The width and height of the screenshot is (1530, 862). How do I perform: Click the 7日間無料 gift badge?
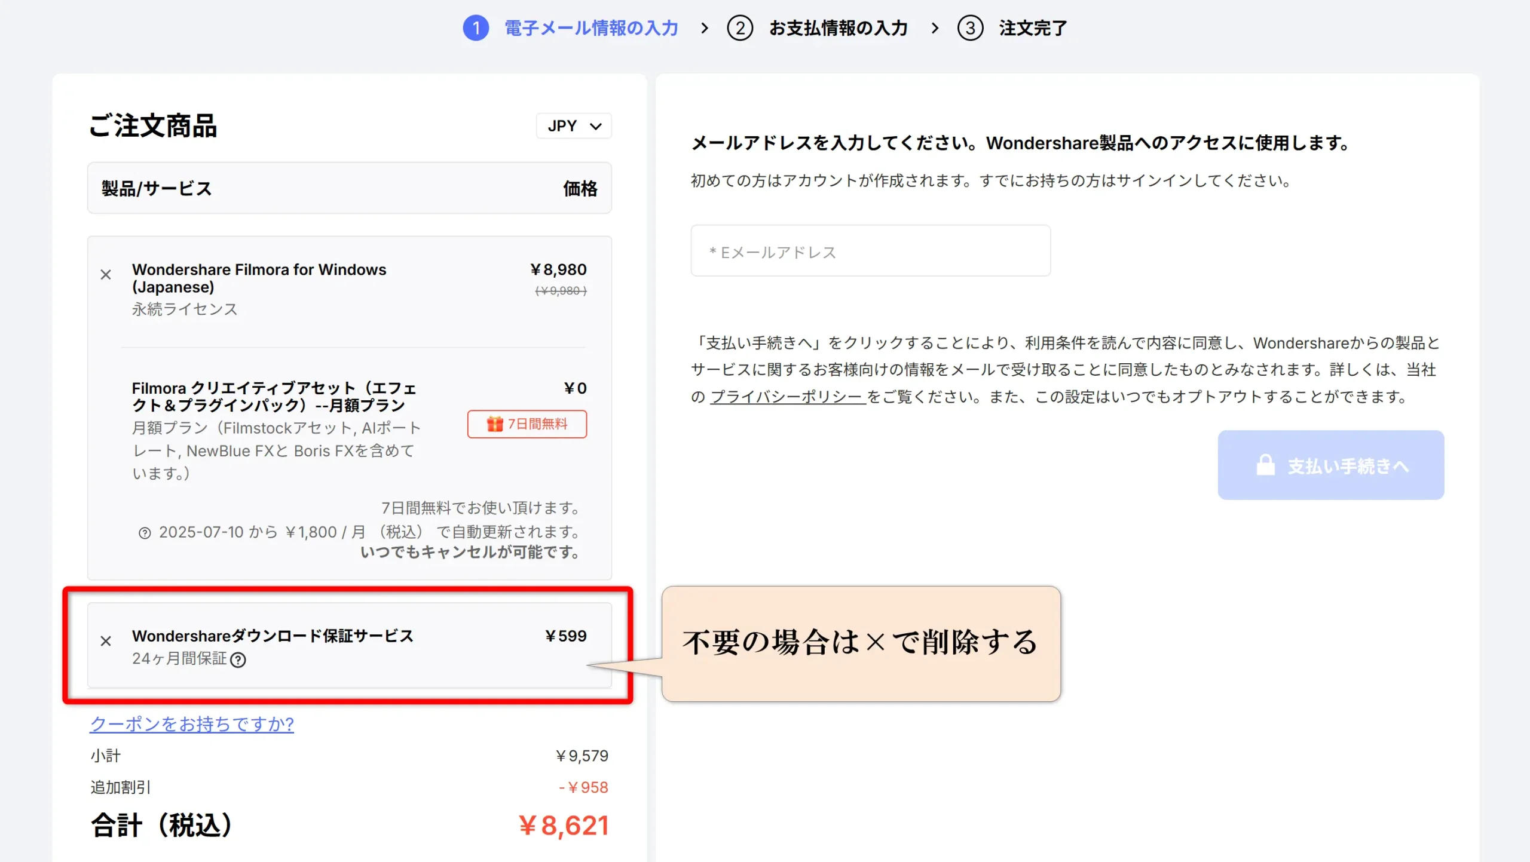(x=527, y=424)
